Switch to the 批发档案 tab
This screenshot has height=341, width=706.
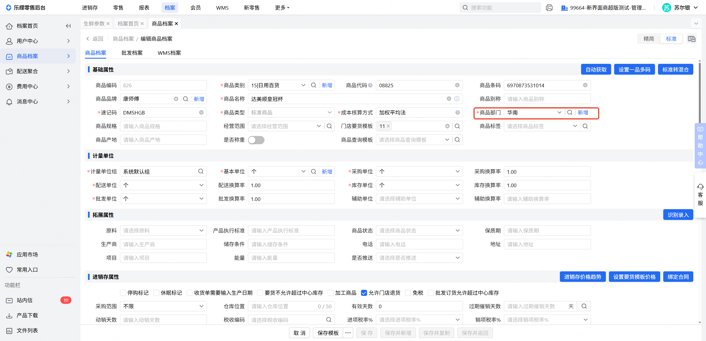click(x=132, y=53)
